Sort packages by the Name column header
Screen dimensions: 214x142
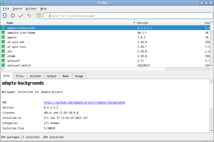[71, 23]
